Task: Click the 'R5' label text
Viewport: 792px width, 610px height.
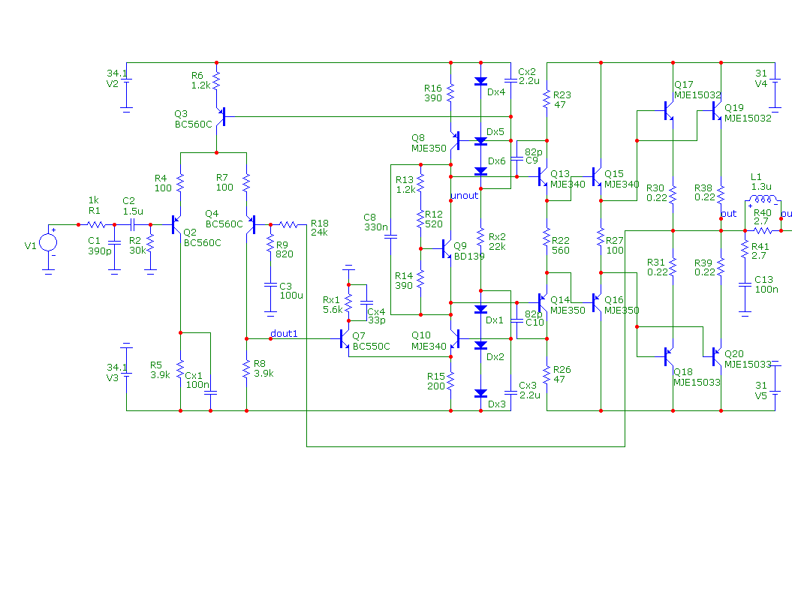Action: tap(156, 365)
